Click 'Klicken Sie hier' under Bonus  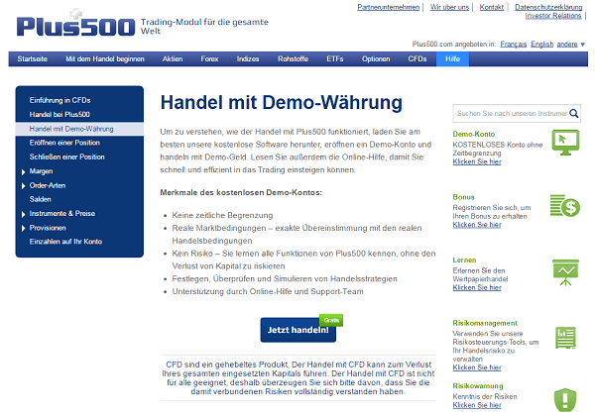(x=477, y=225)
